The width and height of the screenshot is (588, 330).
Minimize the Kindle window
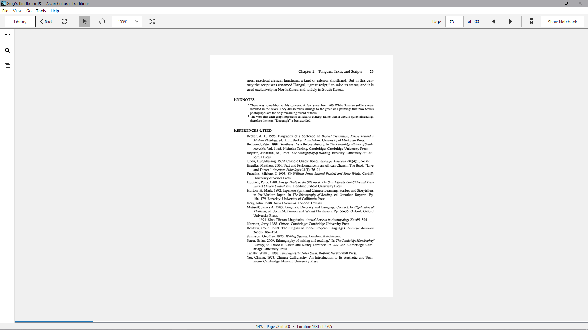552,3
